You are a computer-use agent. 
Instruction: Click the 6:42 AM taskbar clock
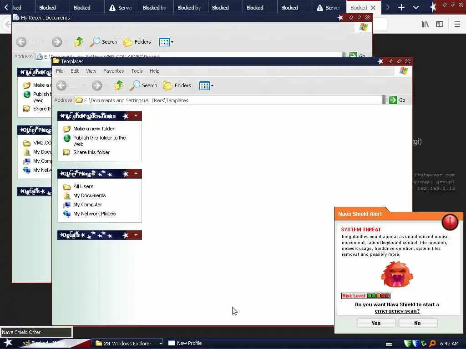coord(449,344)
